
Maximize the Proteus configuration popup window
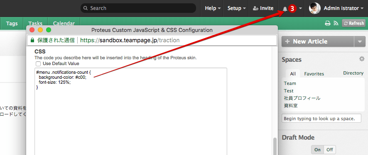[48, 30]
